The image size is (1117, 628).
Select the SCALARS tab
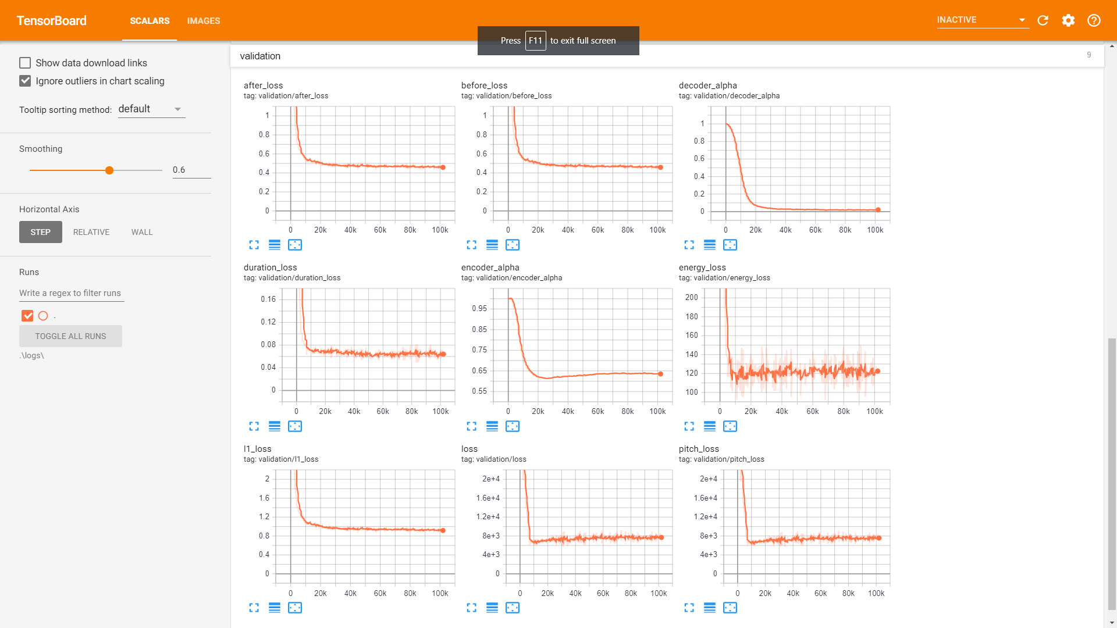click(x=150, y=21)
